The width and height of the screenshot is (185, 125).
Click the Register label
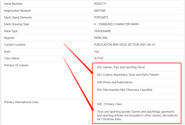coord(9,38)
